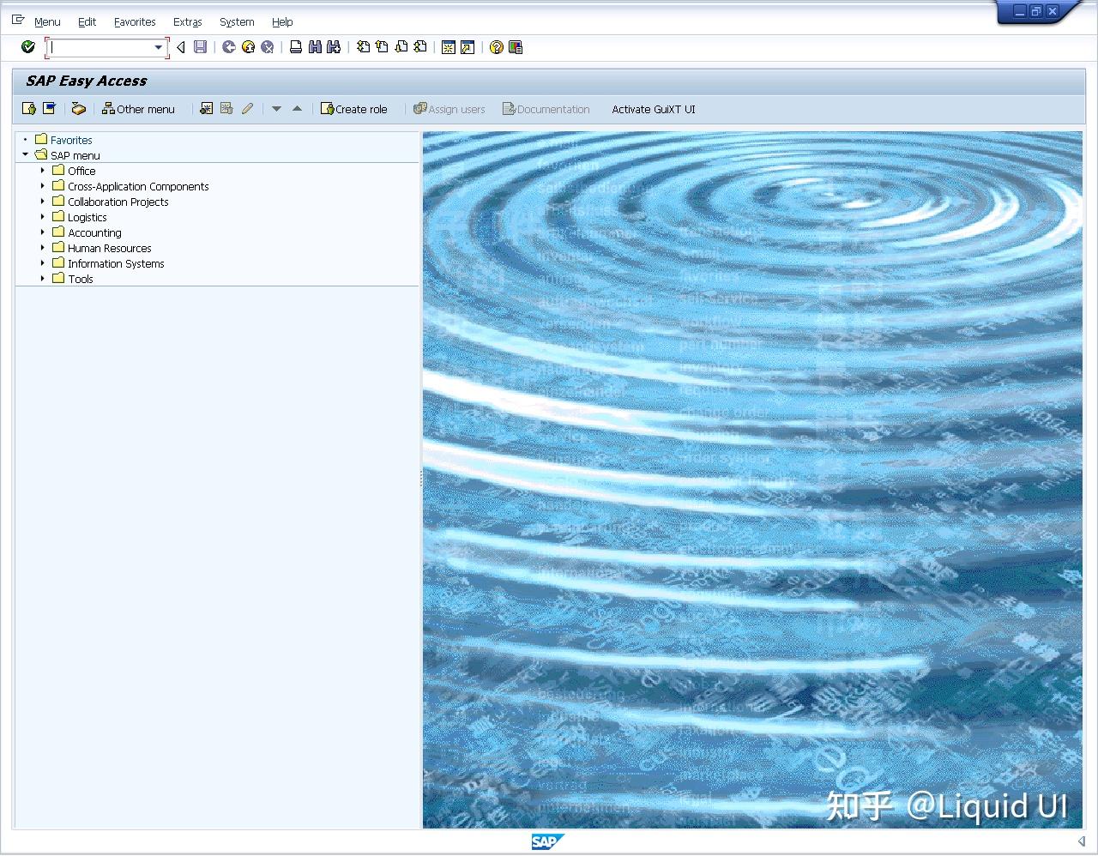Click the green Enter checkmark icon

(28, 47)
